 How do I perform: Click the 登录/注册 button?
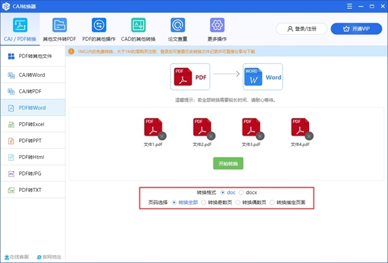point(301,29)
